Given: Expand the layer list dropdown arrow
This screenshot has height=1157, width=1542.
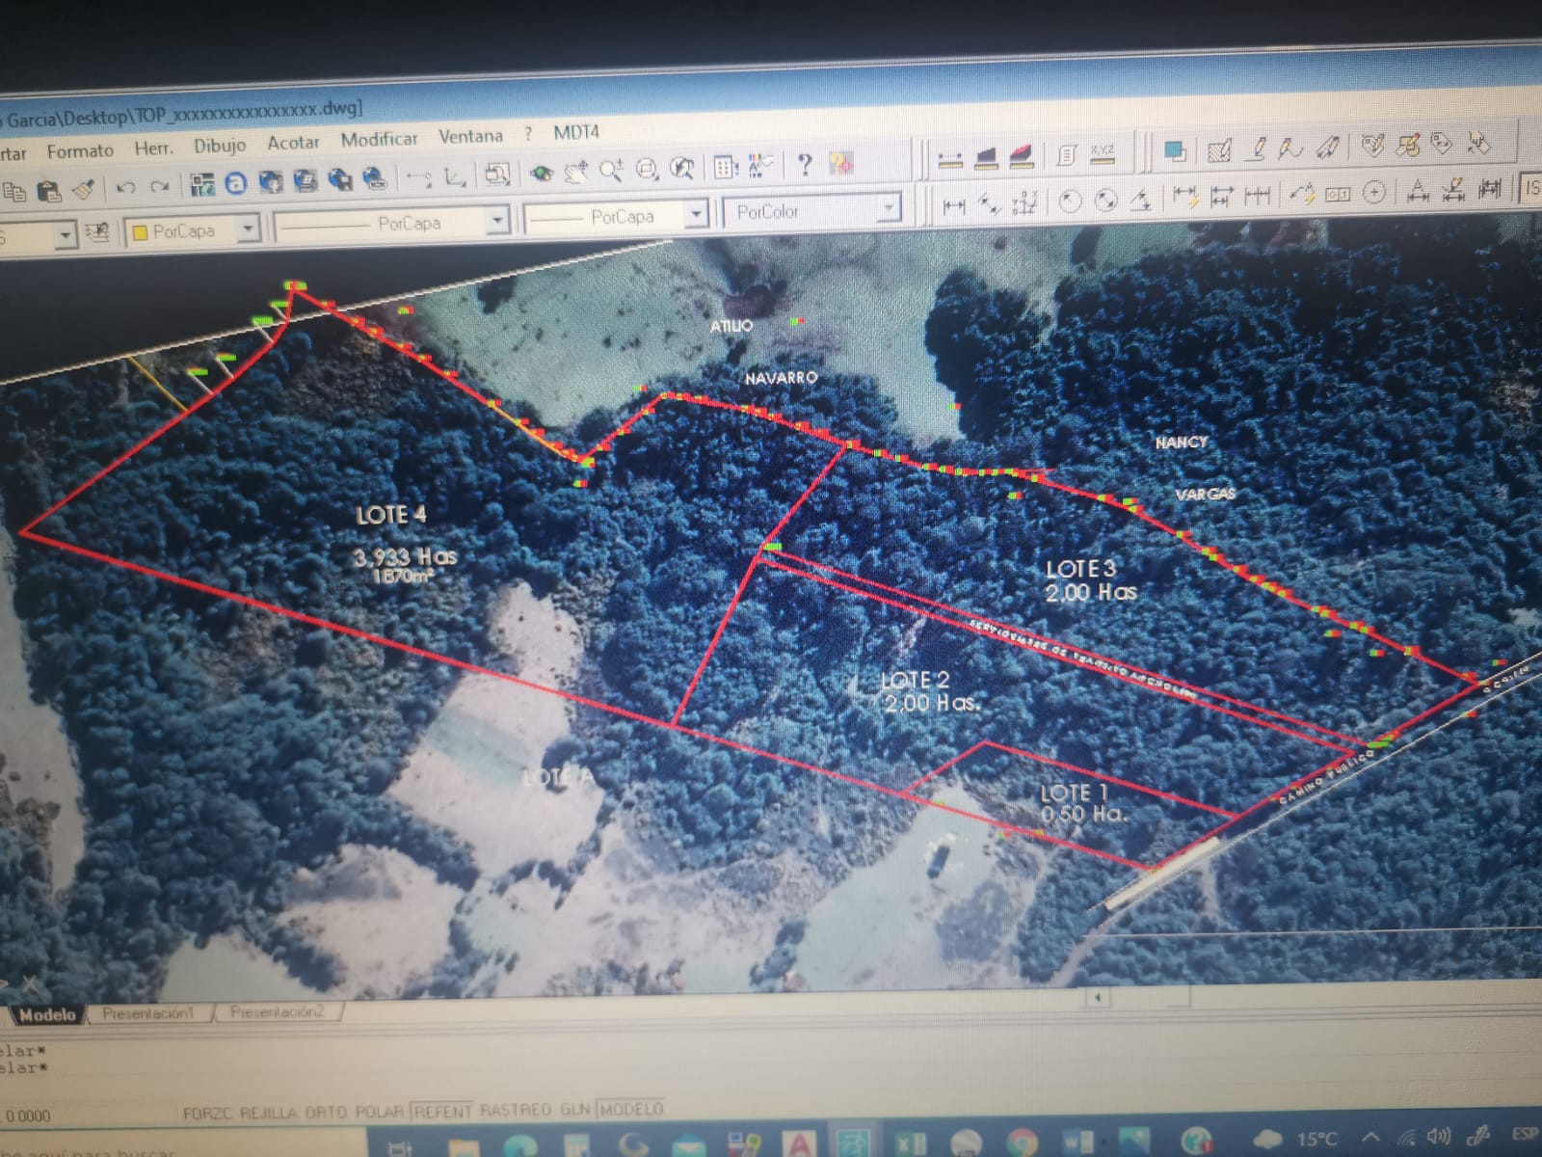Looking at the screenshot, I should click(65, 234).
